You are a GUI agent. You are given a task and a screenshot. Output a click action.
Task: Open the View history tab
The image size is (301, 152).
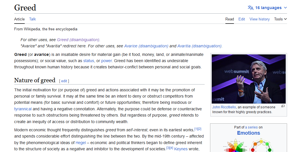click(x=259, y=19)
